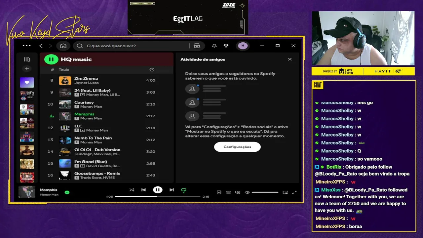
Task: Toggle the green repeat button
Action: (x=184, y=190)
